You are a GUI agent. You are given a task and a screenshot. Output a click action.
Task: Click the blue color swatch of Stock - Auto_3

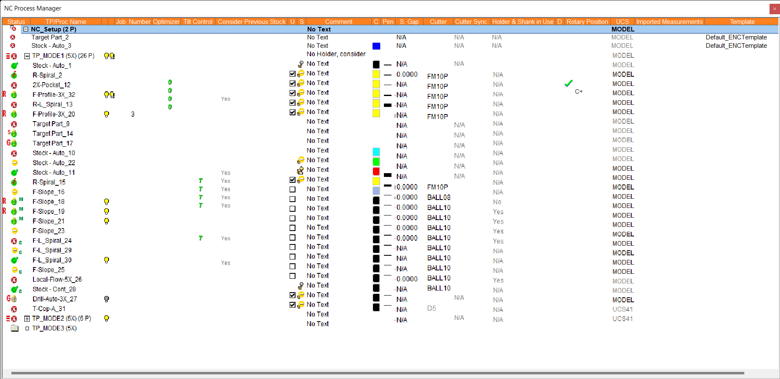click(376, 46)
